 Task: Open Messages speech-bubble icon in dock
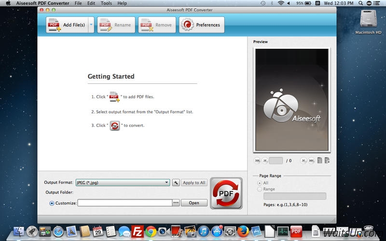pyautogui.click(x=124, y=232)
